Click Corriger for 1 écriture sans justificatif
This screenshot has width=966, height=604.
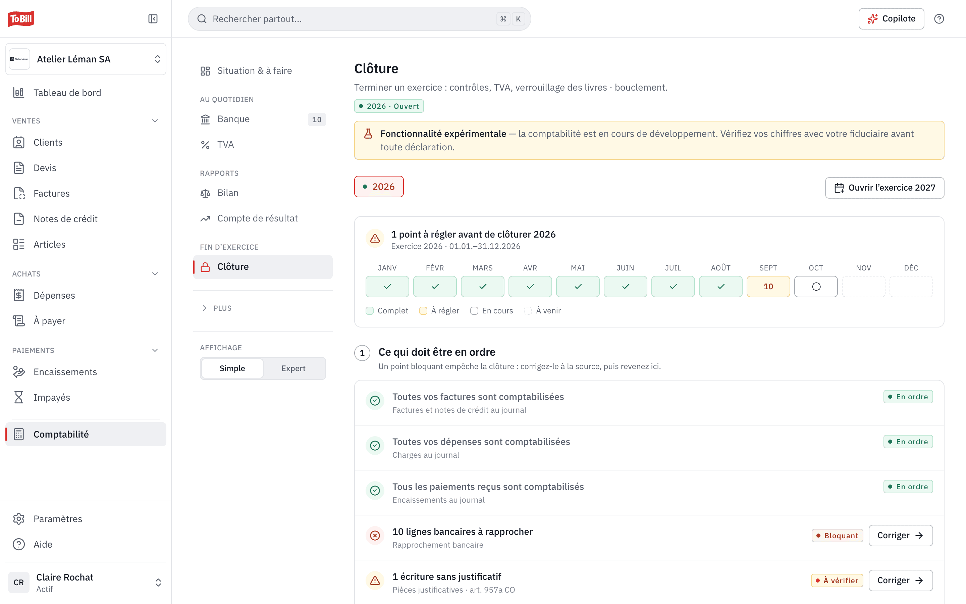click(901, 581)
